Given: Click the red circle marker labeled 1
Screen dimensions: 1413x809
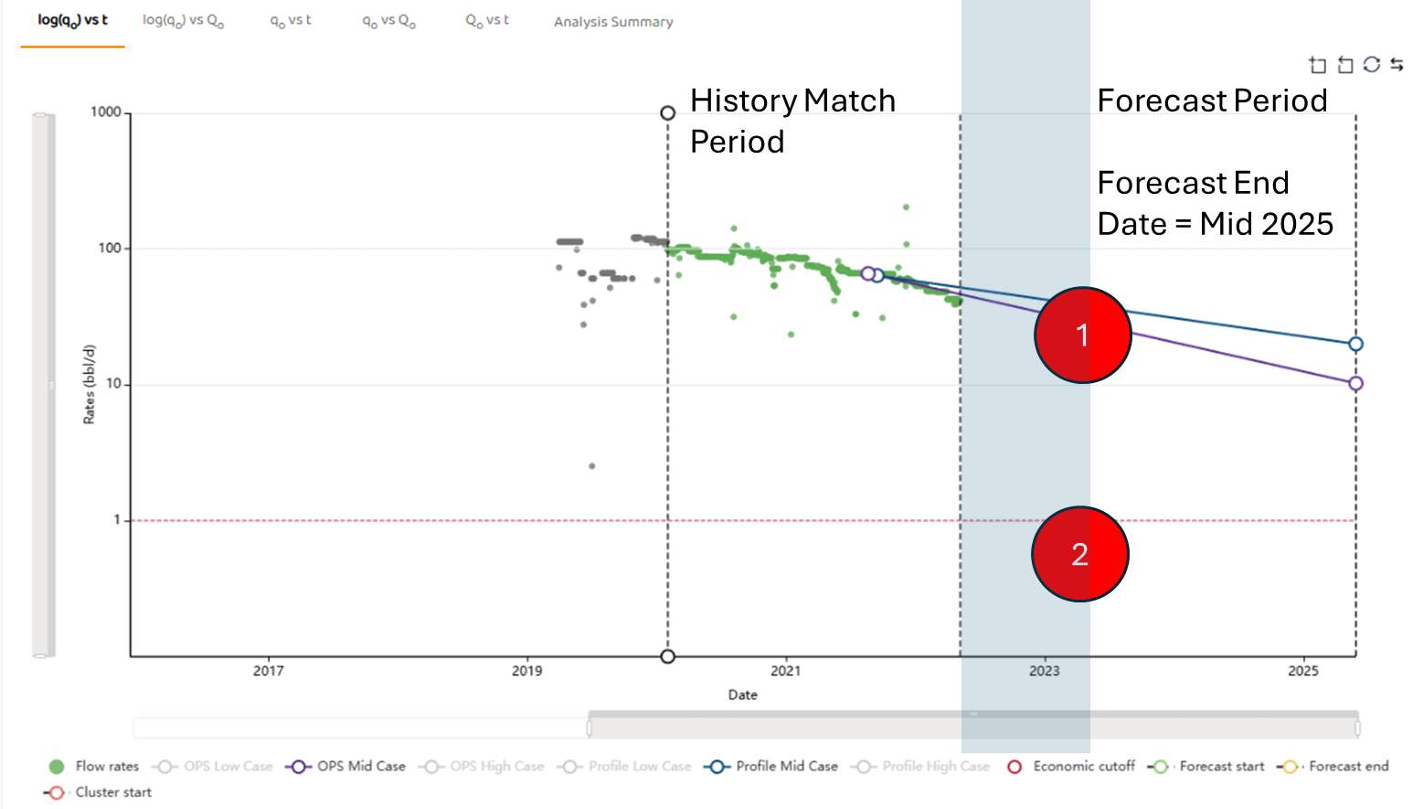Looking at the screenshot, I should [1082, 335].
